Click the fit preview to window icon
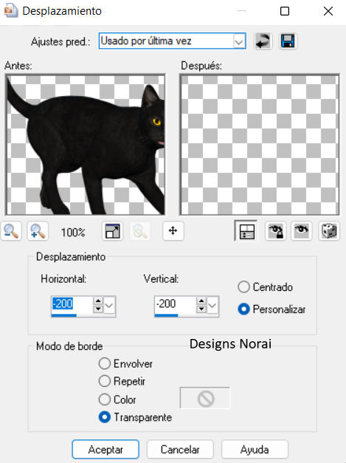The width and height of the screenshot is (346, 463). 112,231
